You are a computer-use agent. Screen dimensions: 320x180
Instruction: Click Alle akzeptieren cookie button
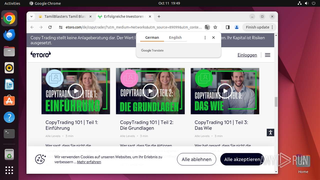242,159
